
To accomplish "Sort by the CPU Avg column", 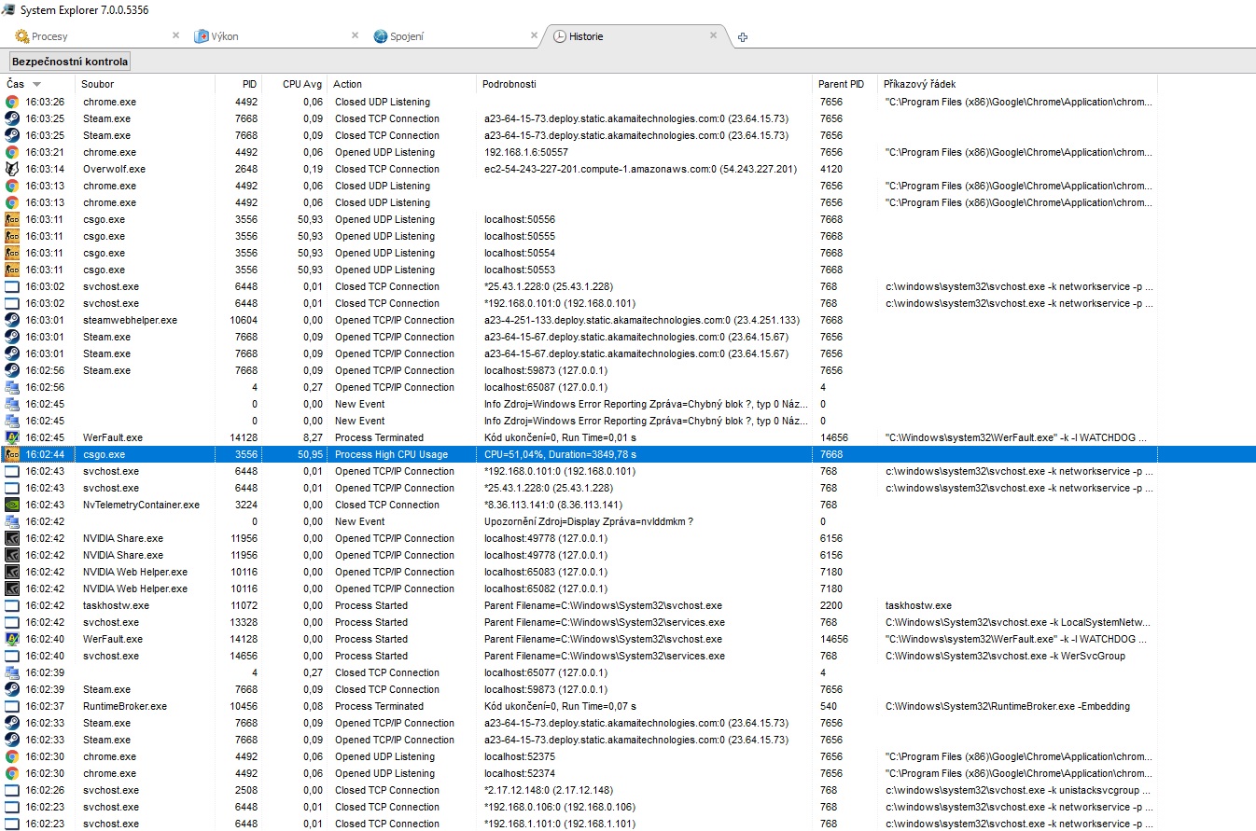I will pyautogui.click(x=302, y=84).
